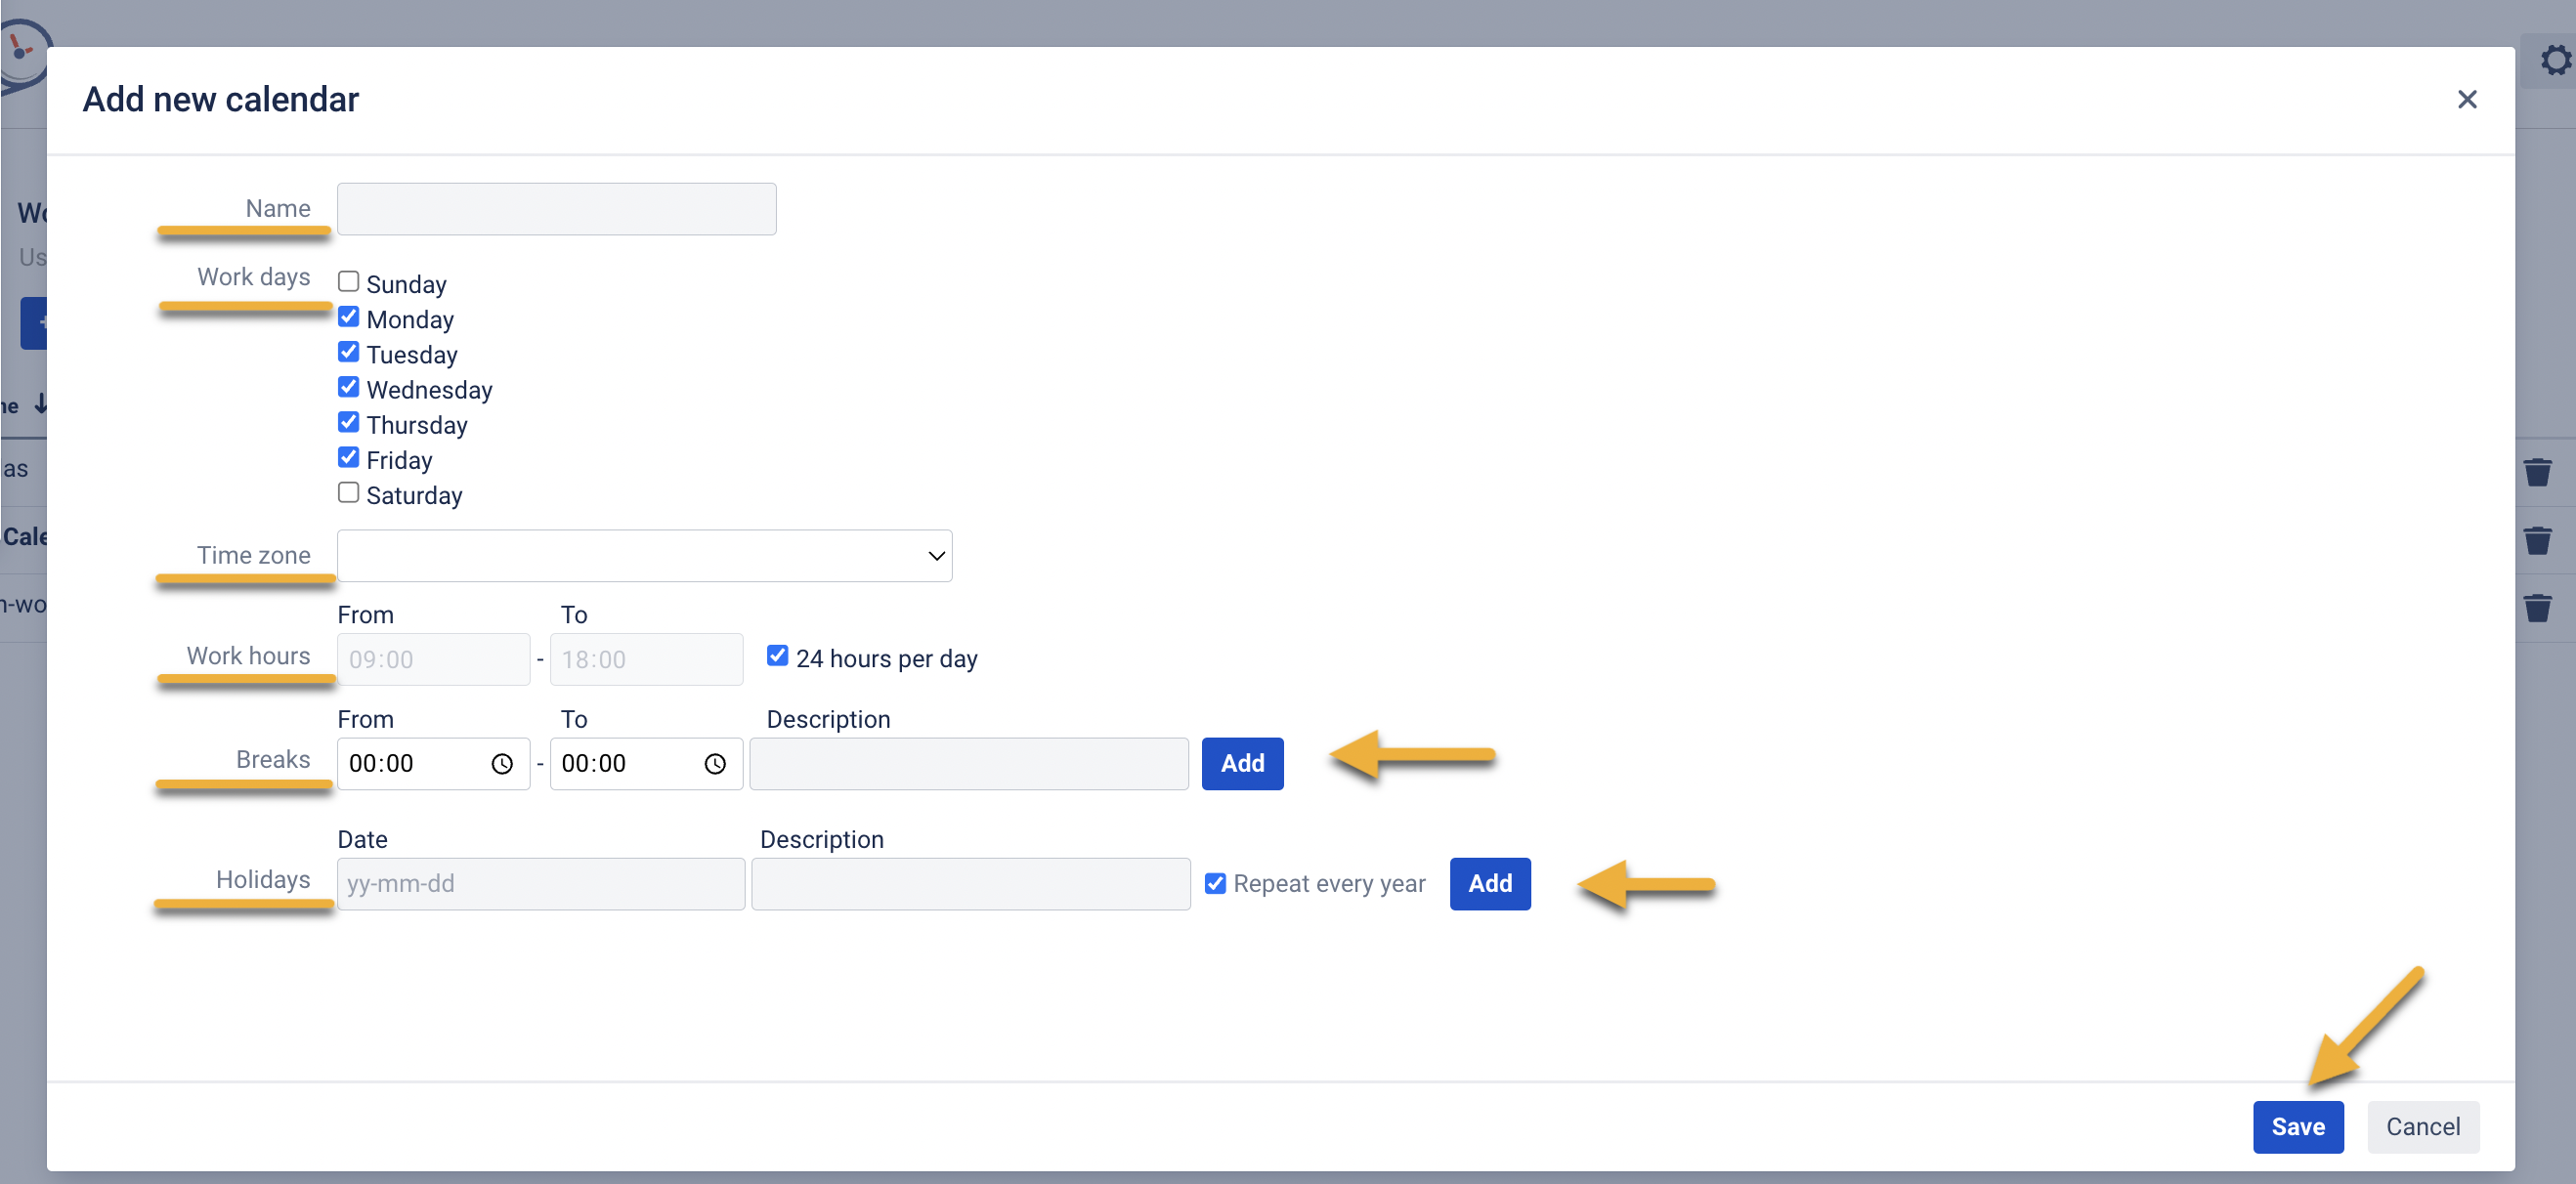Uncheck the Wednesday work day checkbox
This screenshot has width=2576, height=1184.
[348, 387]
